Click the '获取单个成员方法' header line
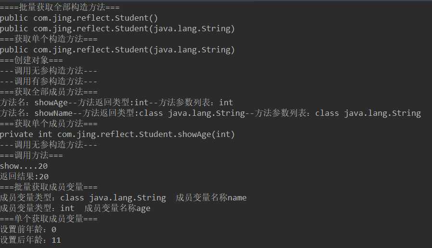 [49, 124]
